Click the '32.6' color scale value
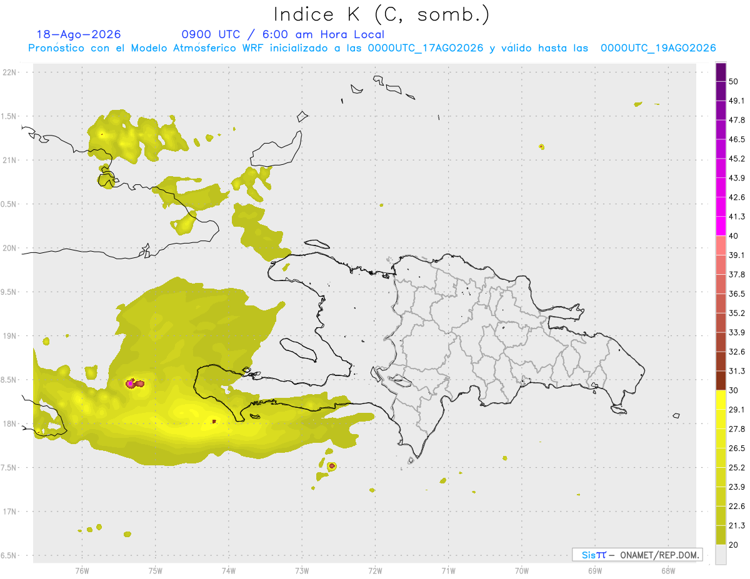The width and height of the screenshot is (750, 579). (737, 352)
